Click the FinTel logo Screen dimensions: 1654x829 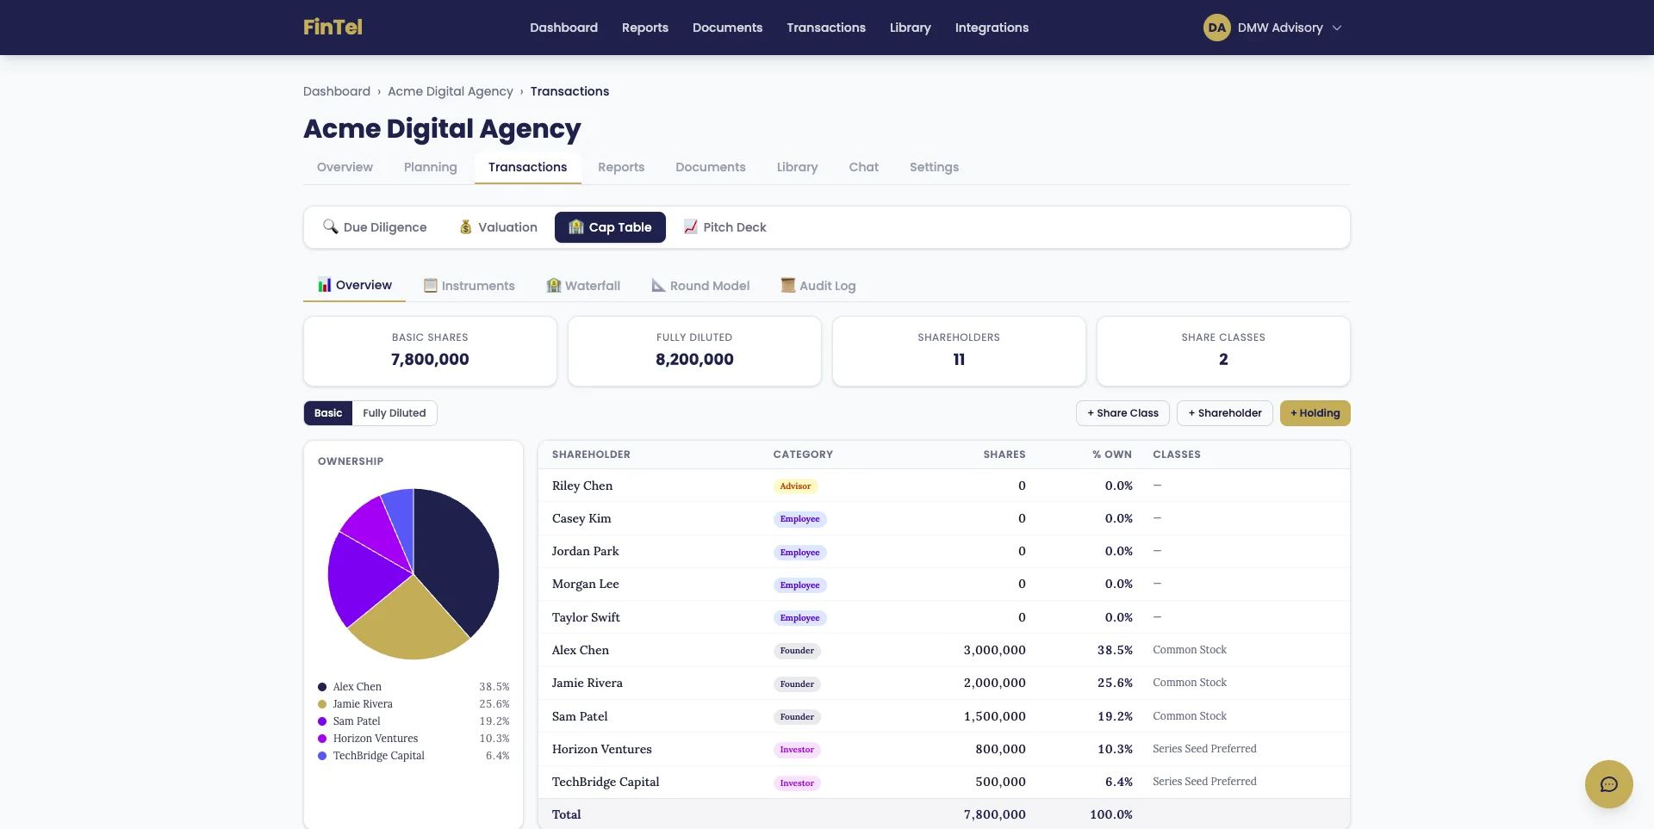[333, 28]
